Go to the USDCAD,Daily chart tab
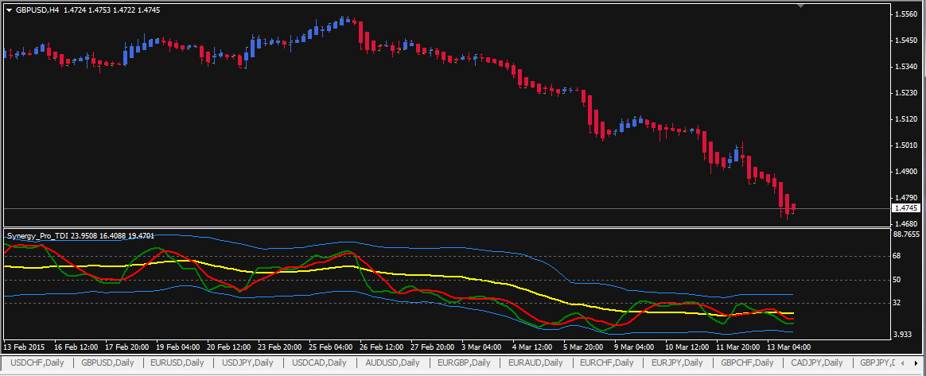The width and height of the screenshot is (926, 376). [x=320, y=362]
